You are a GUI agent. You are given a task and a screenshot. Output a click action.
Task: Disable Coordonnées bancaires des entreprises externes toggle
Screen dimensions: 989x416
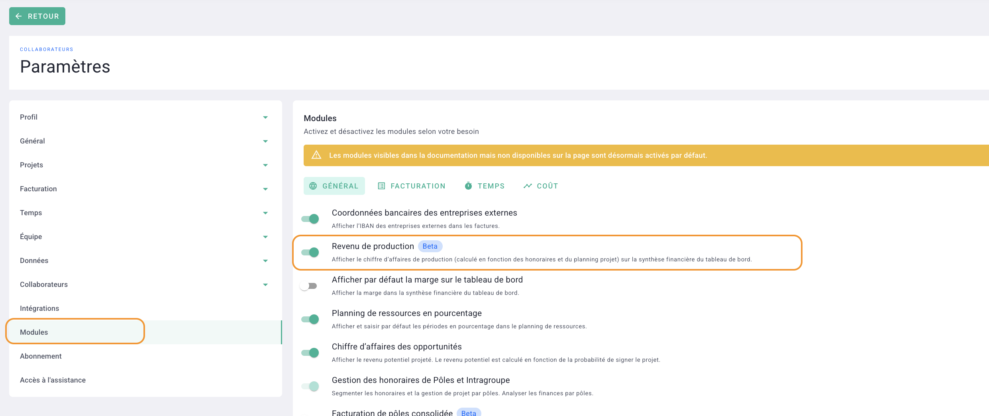coord(310,219)
